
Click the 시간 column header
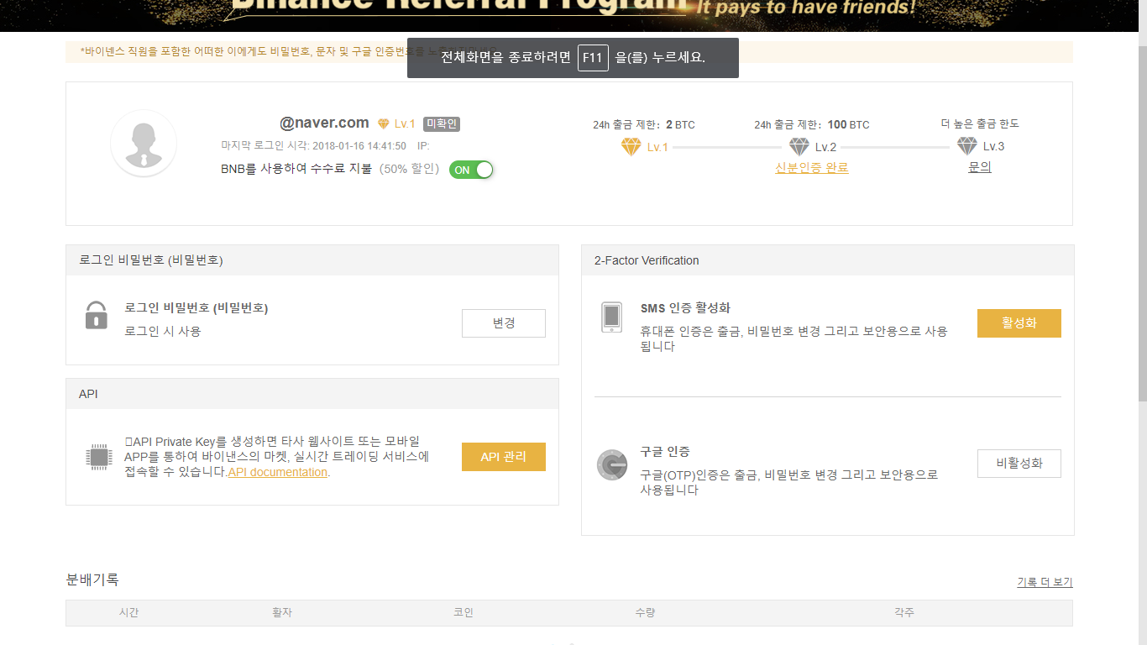[x=128, y=612]
